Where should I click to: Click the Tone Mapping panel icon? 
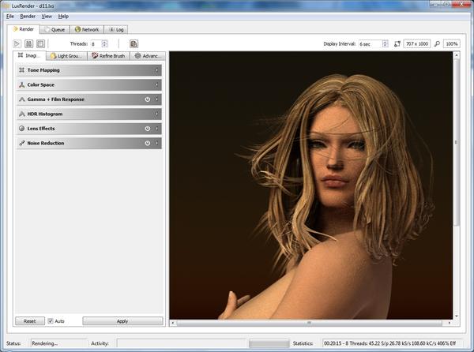21,70
